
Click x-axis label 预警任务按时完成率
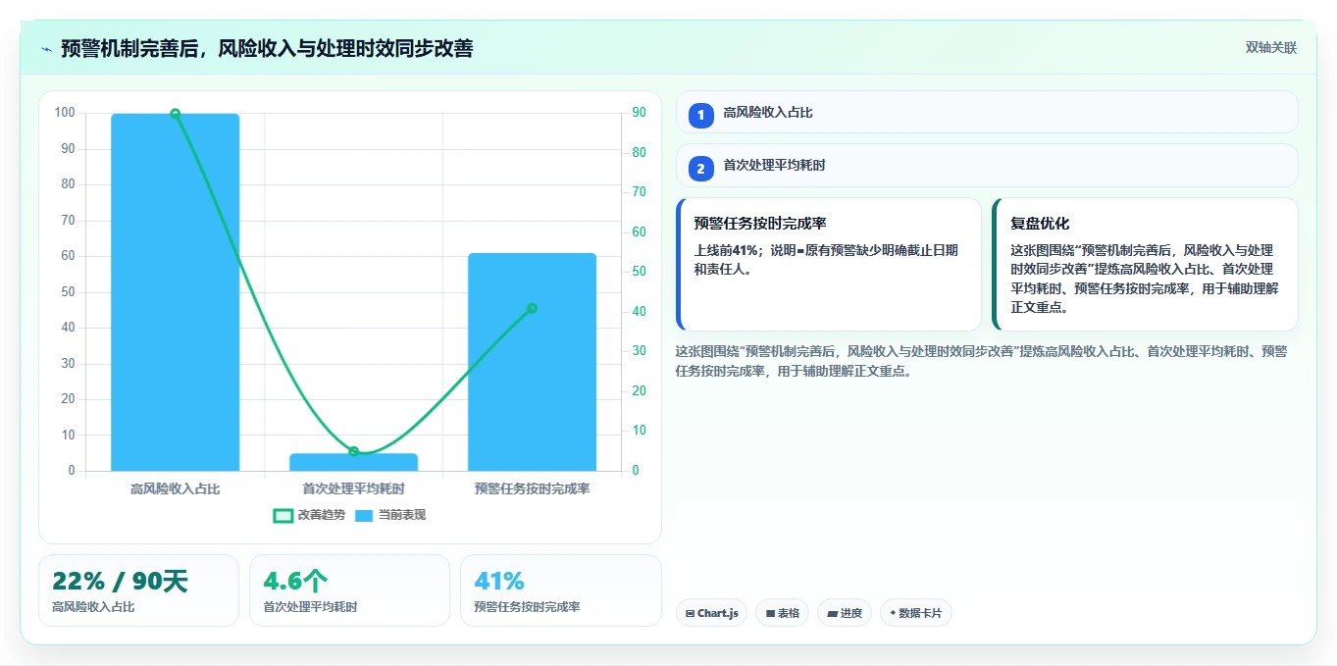point(532,487)
